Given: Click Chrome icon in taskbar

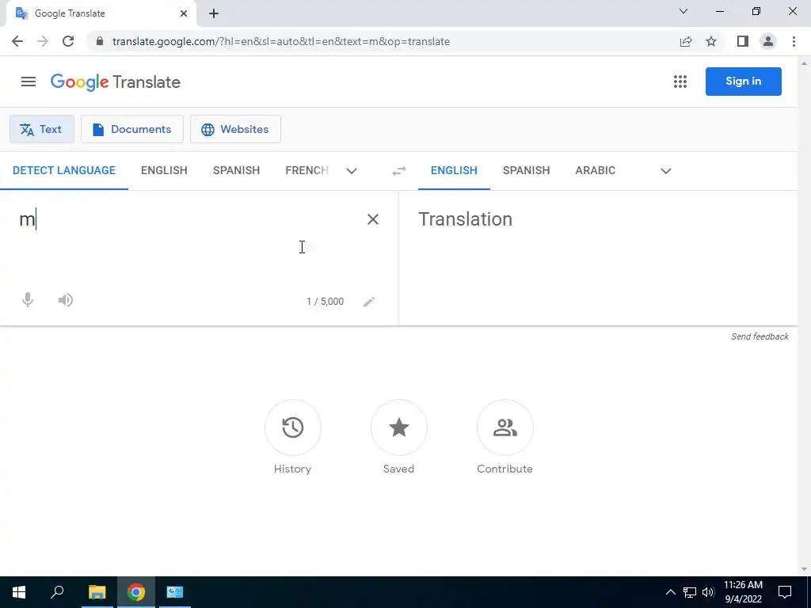Looking at the screenshot, I should click(x=136, y=592).
